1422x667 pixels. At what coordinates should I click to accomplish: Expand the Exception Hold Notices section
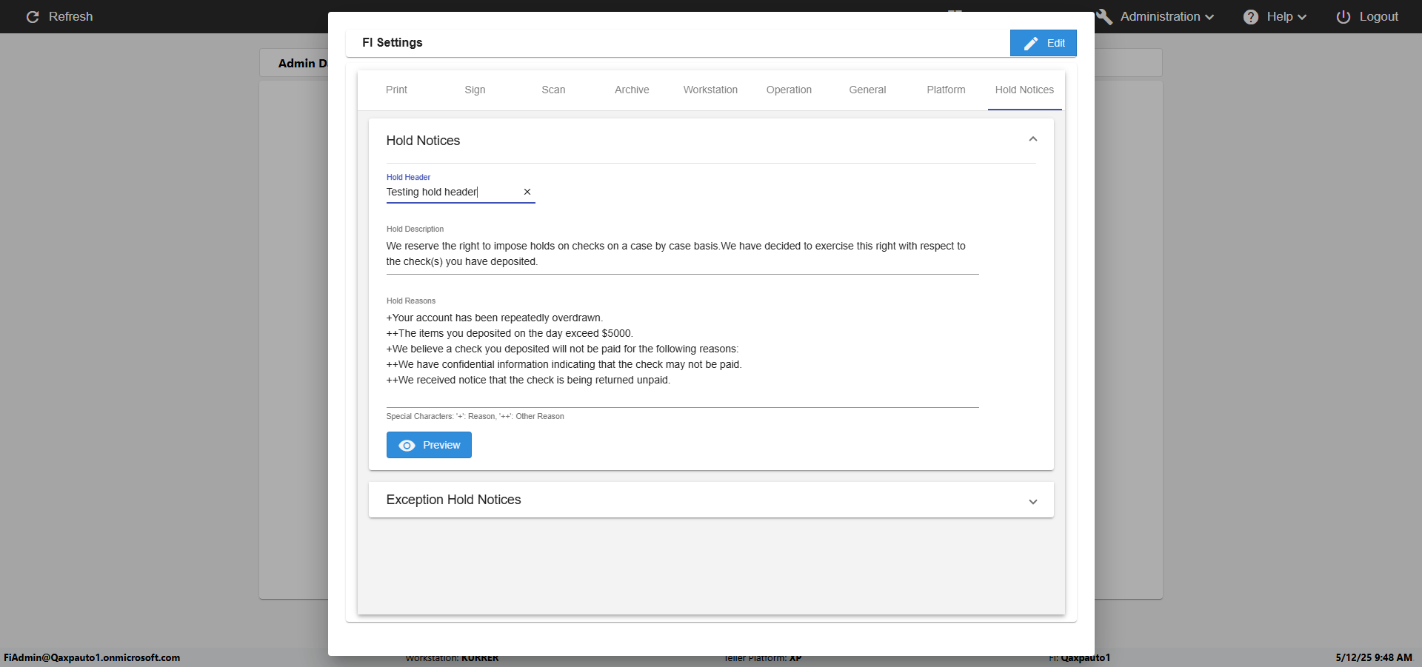click(x=1032, y=501)
